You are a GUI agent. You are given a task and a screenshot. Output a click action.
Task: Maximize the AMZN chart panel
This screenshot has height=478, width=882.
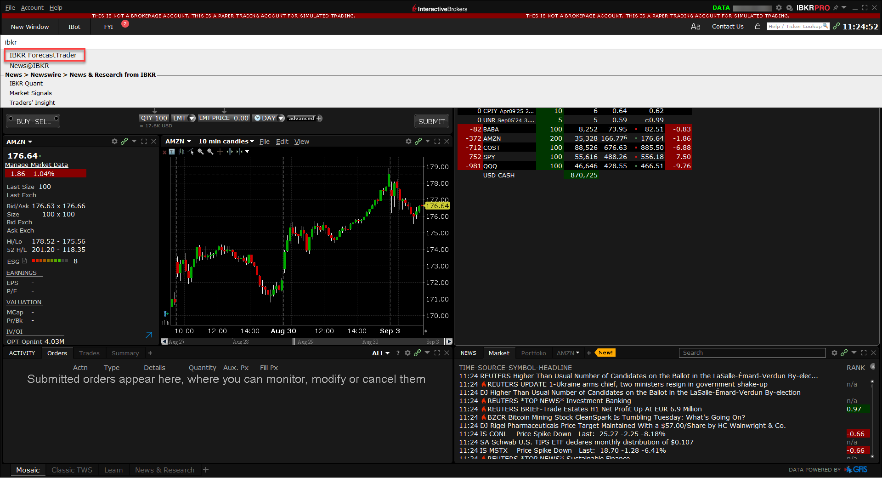437,142
